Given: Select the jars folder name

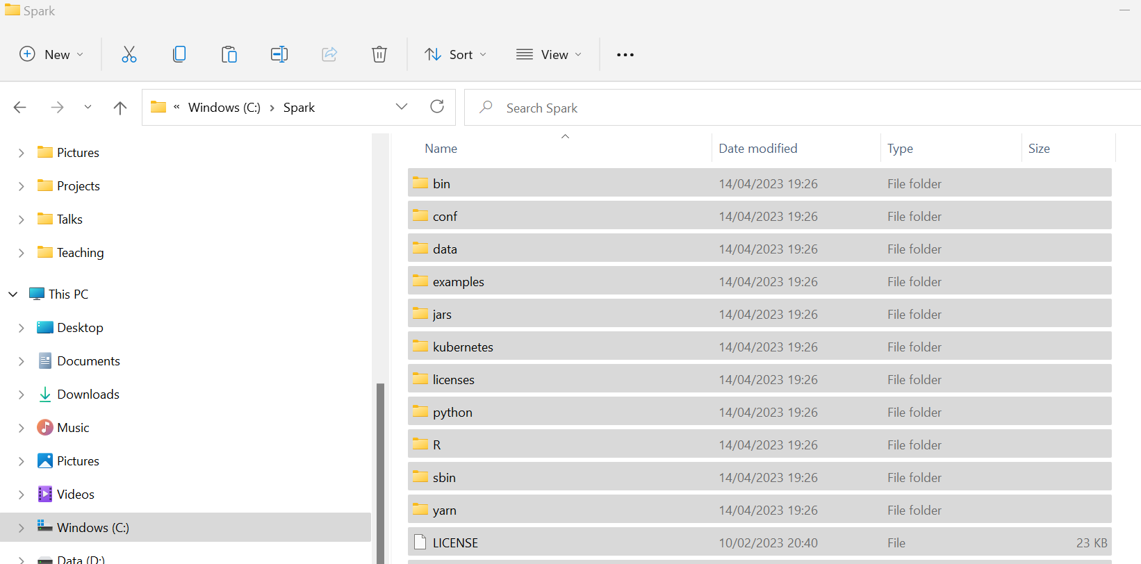Looking at the screenshot, I should [442, 315].
